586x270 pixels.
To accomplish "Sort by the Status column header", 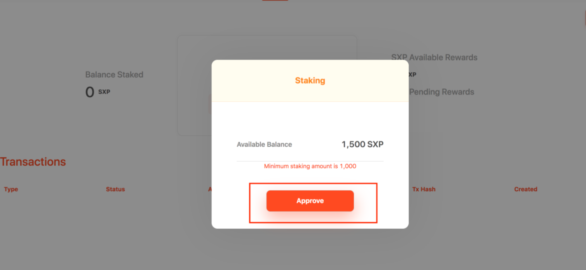I will click(115, 189).
